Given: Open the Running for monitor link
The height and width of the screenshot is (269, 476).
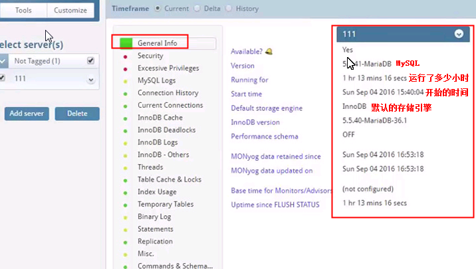Looking at the screenshot, I should tap(249, 80).
